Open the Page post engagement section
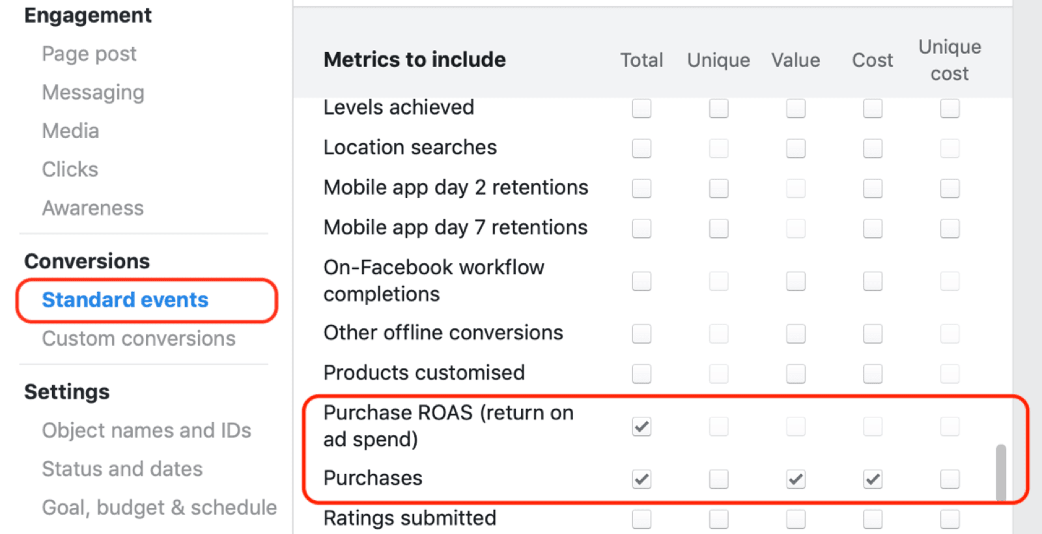The height and width of the screenshot is (534, 1042). point(89,54)
